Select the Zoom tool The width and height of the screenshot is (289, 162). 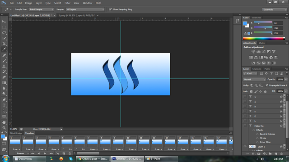4,128
